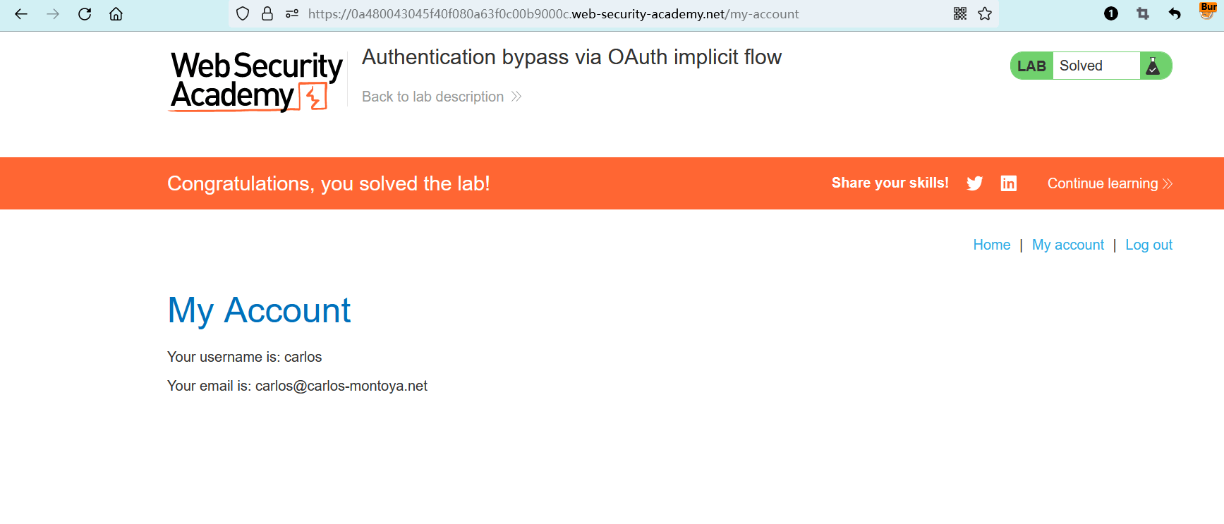Click the browser forward arrow
This screenshot has width=1224, height=524.
coord(53,14)
